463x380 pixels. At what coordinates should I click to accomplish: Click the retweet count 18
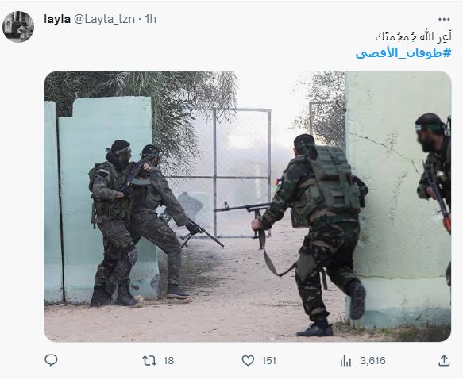coord(168,361)
